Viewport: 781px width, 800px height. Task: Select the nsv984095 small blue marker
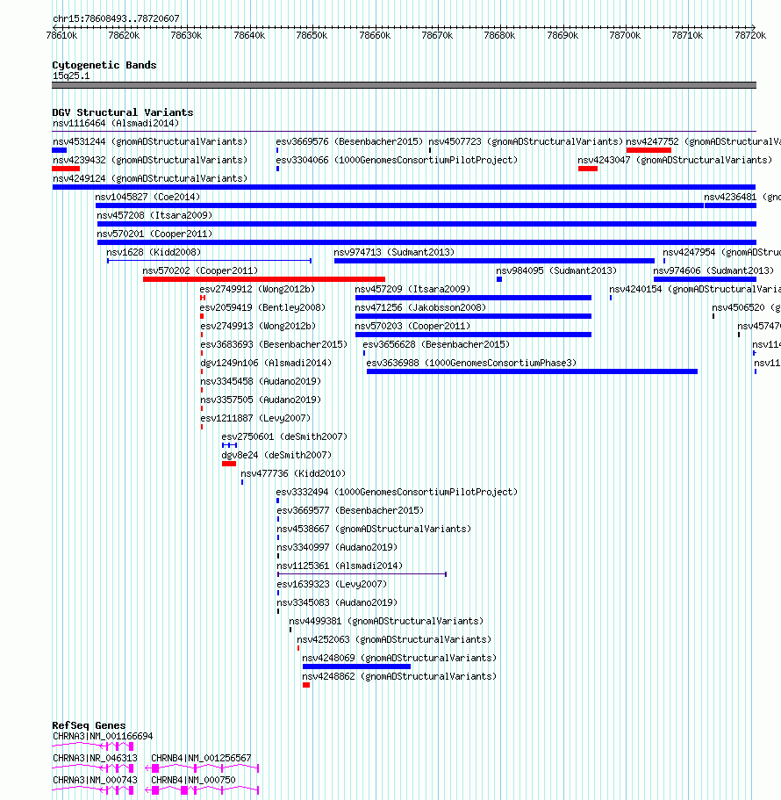click(x=499, y=279)
